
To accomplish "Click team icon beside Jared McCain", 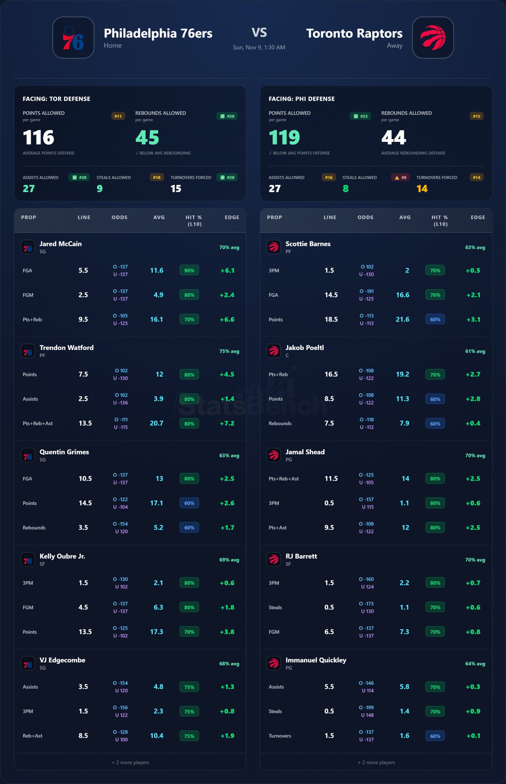I will 28,247.
